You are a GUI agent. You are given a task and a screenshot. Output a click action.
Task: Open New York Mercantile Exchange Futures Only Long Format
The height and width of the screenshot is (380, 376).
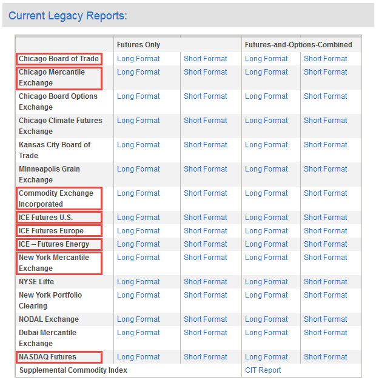pos(138,258)
